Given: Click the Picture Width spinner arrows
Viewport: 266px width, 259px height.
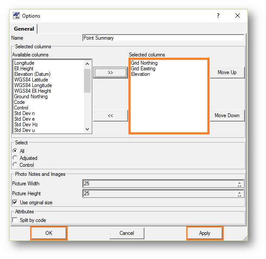Looking at the screenshot, I should 239,184.
